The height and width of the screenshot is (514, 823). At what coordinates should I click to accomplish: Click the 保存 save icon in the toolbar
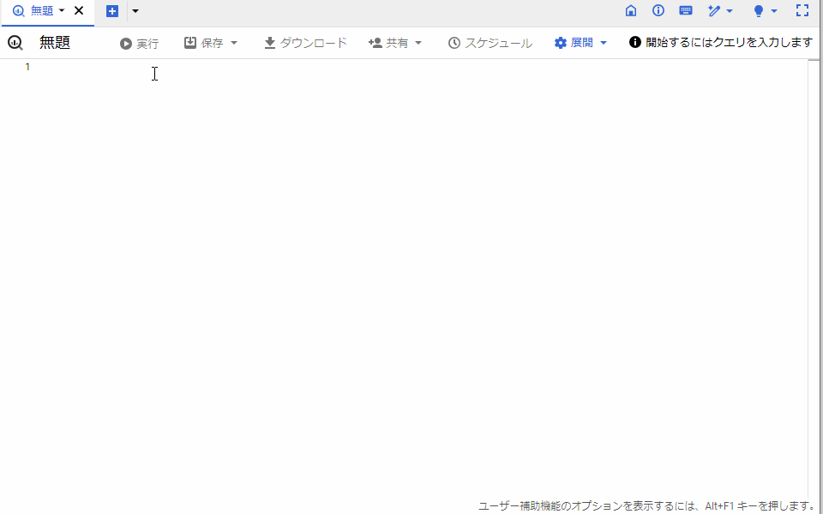(x=189, y=42)
